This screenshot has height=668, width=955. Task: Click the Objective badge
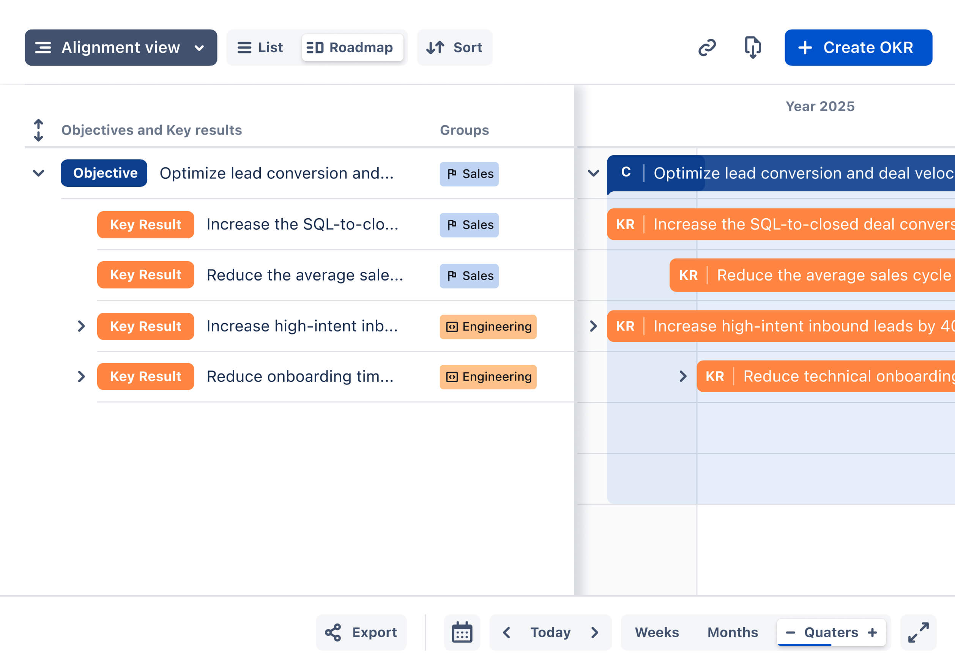tap(104, 173)
